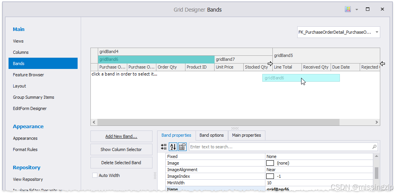Click the Due Date column header

345,67
